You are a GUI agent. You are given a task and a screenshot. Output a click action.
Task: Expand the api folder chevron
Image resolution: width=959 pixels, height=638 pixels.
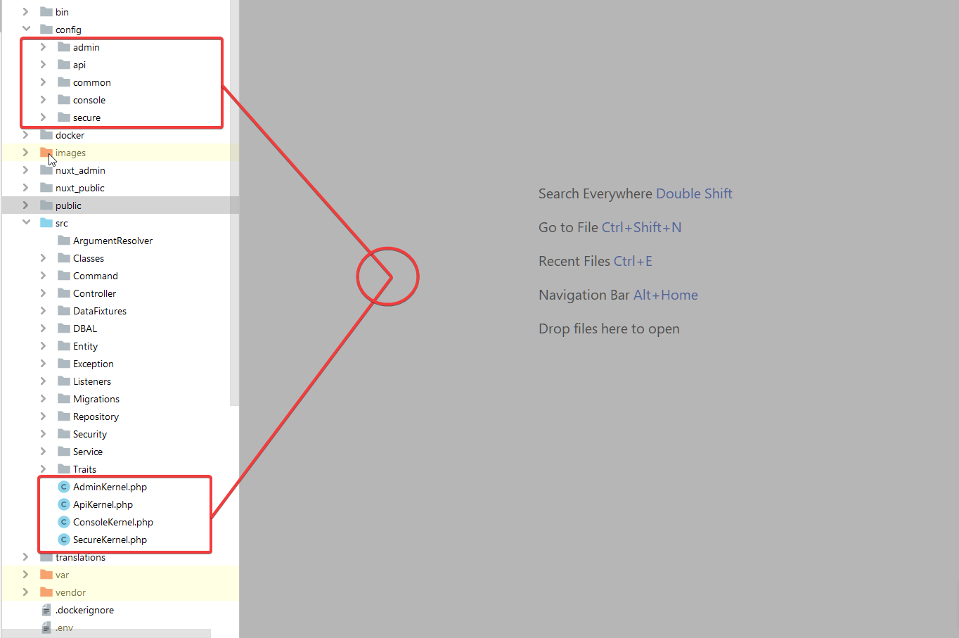43,65
